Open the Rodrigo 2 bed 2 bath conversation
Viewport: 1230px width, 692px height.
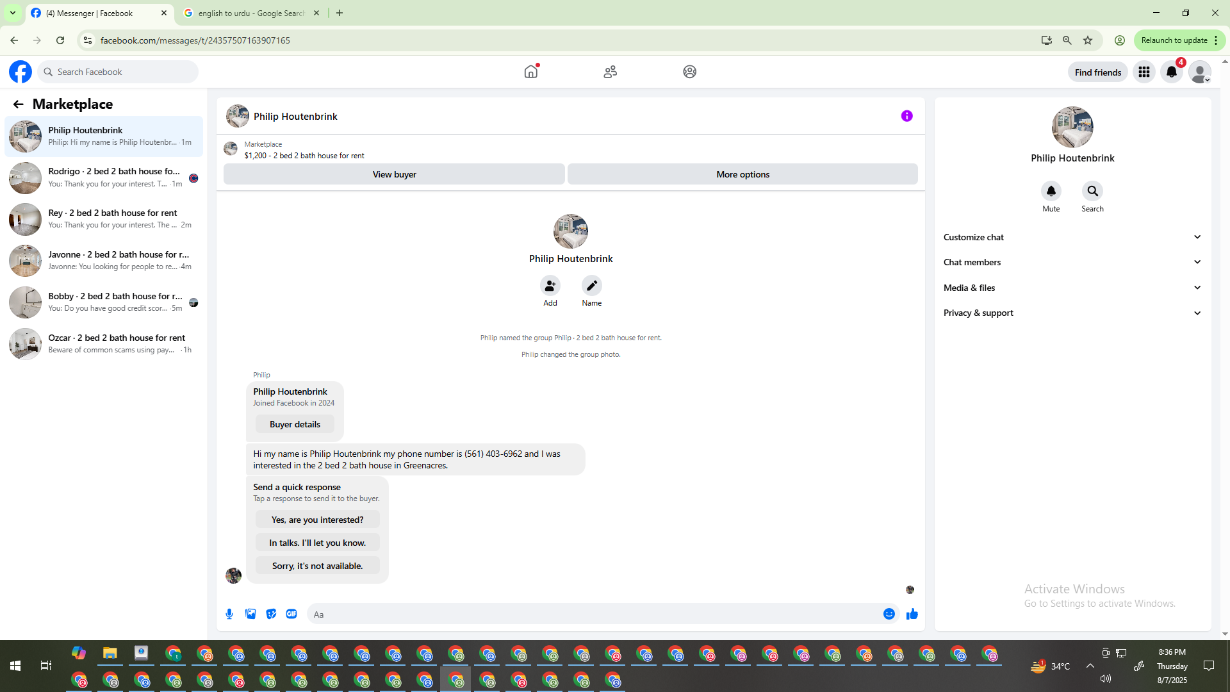(104, 177)
